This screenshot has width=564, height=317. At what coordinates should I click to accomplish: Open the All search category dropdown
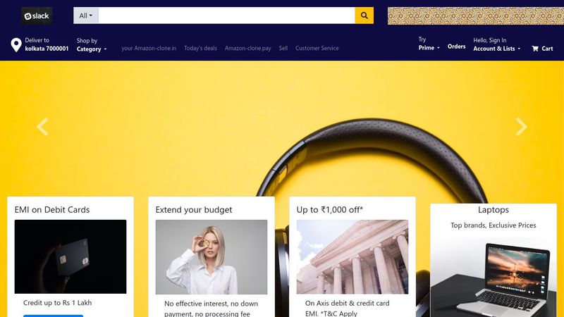86,15
